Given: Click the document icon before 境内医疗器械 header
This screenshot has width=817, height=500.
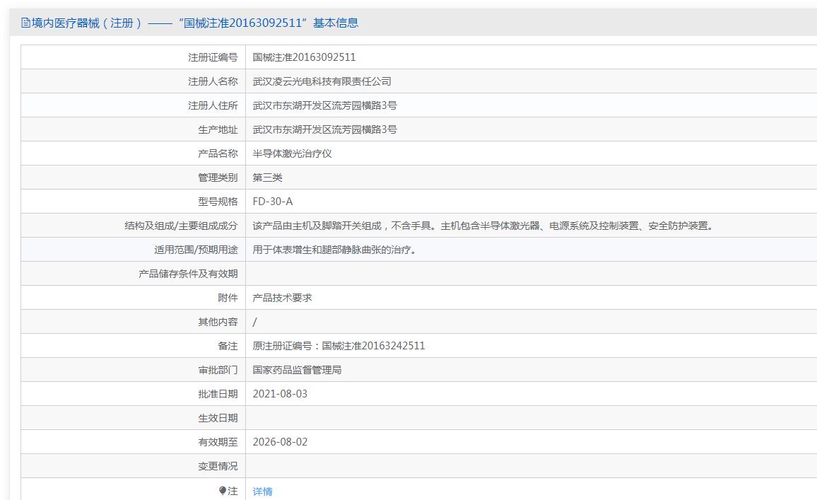Looking at the screenshot, I should [x=25, y=23].
